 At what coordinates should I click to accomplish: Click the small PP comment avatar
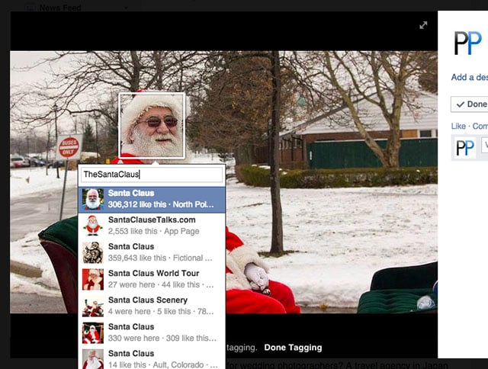point(464,147)
